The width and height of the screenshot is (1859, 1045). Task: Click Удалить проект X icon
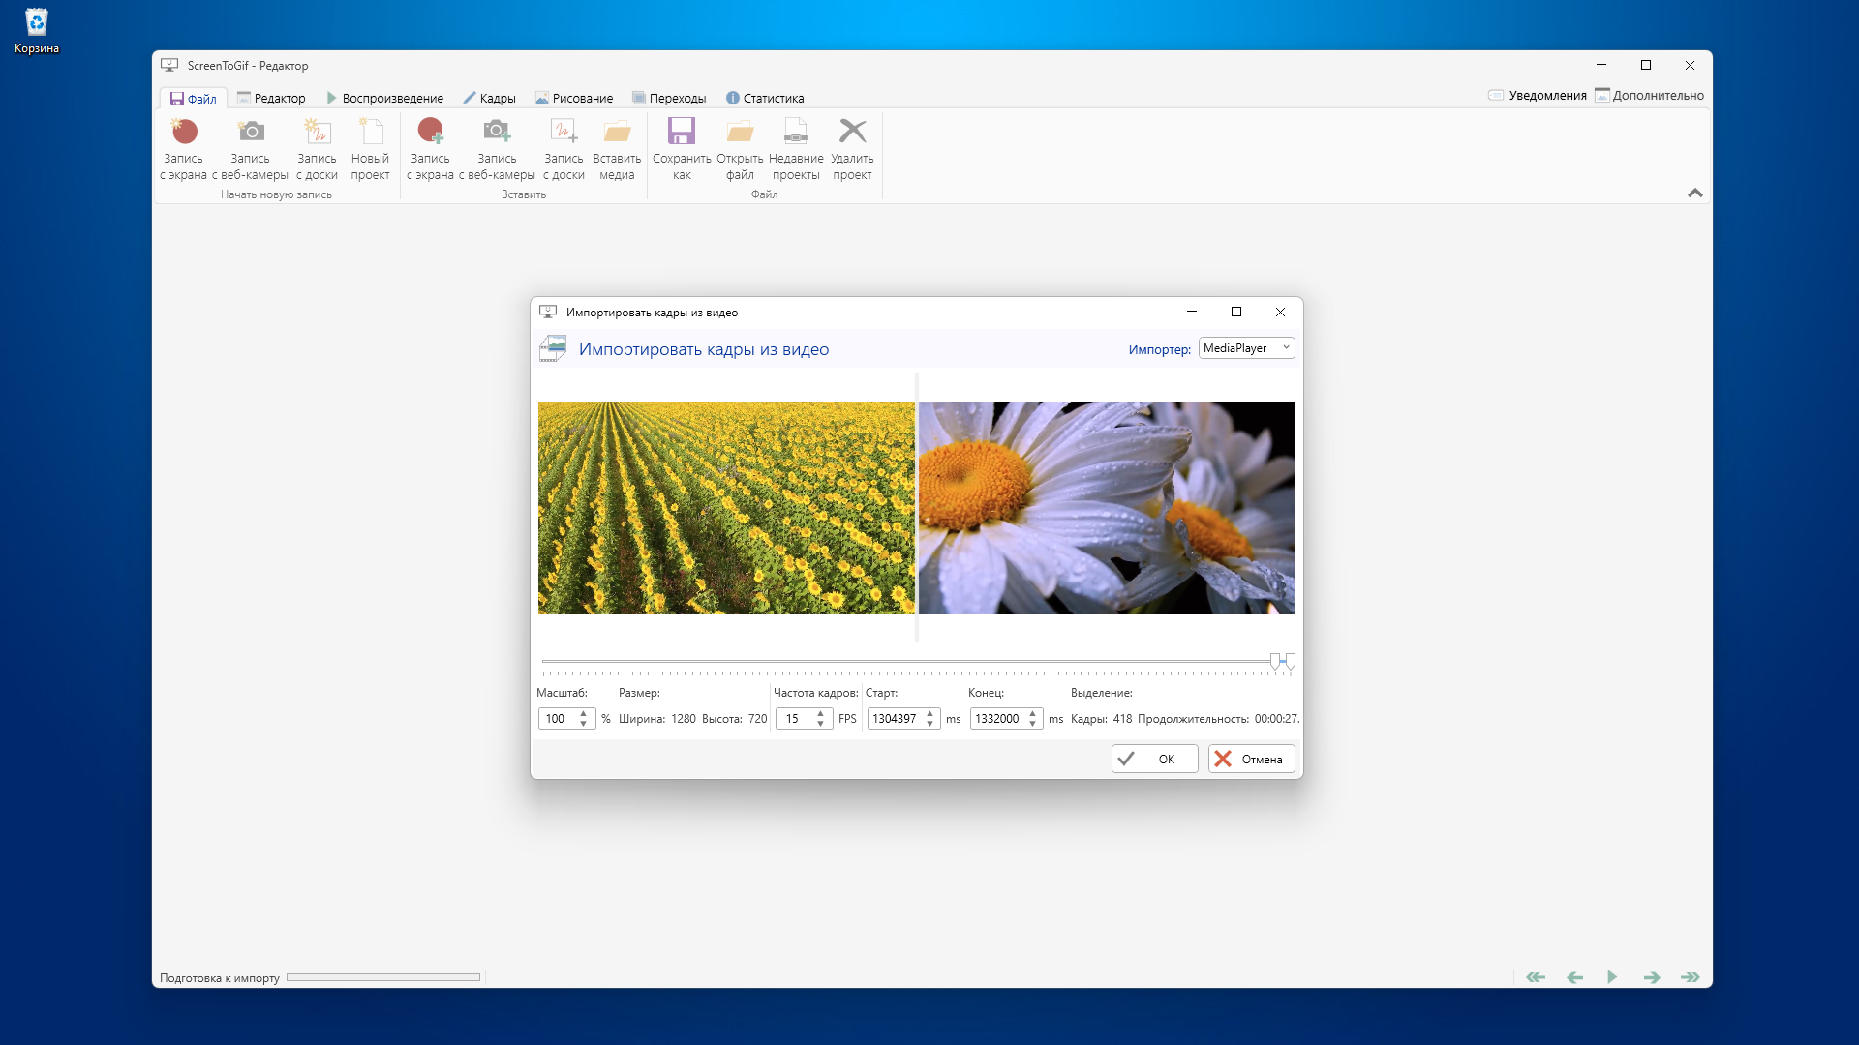coord(852,132)
